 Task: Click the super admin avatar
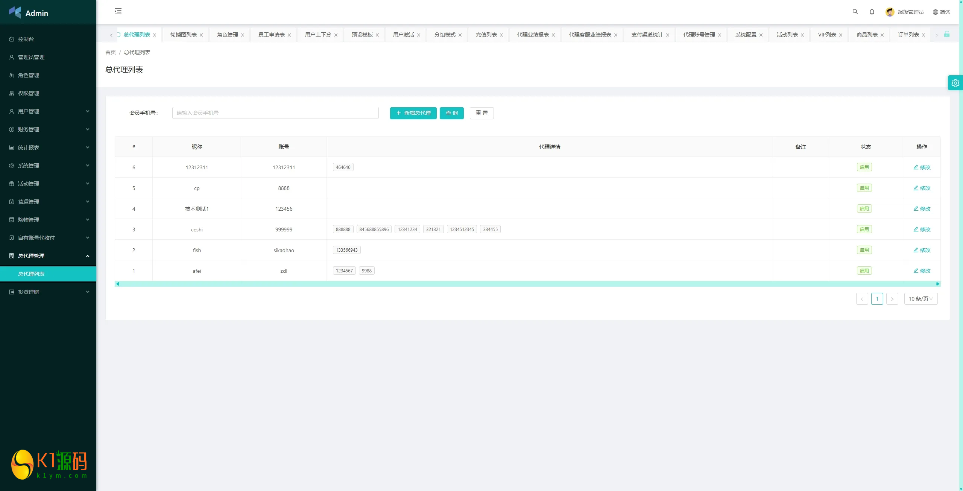coord(890,12)
